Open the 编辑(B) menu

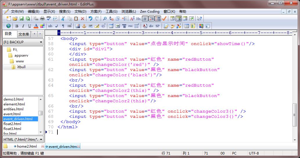click(x=33, y=12)
